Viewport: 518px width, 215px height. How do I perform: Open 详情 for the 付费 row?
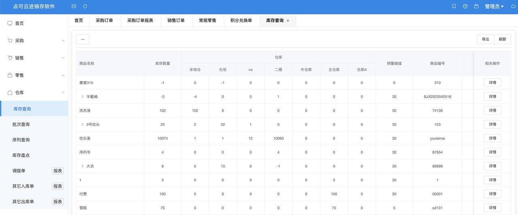click(x=493, y=194)
